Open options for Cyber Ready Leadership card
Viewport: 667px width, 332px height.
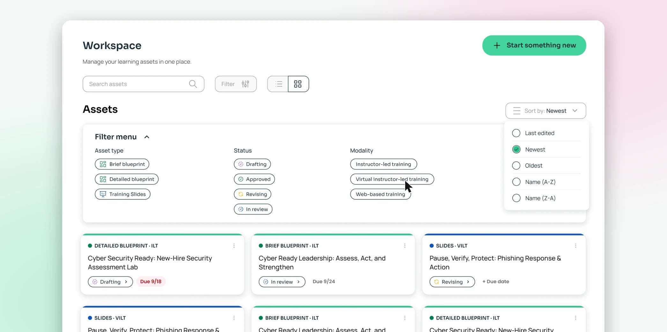404,246
